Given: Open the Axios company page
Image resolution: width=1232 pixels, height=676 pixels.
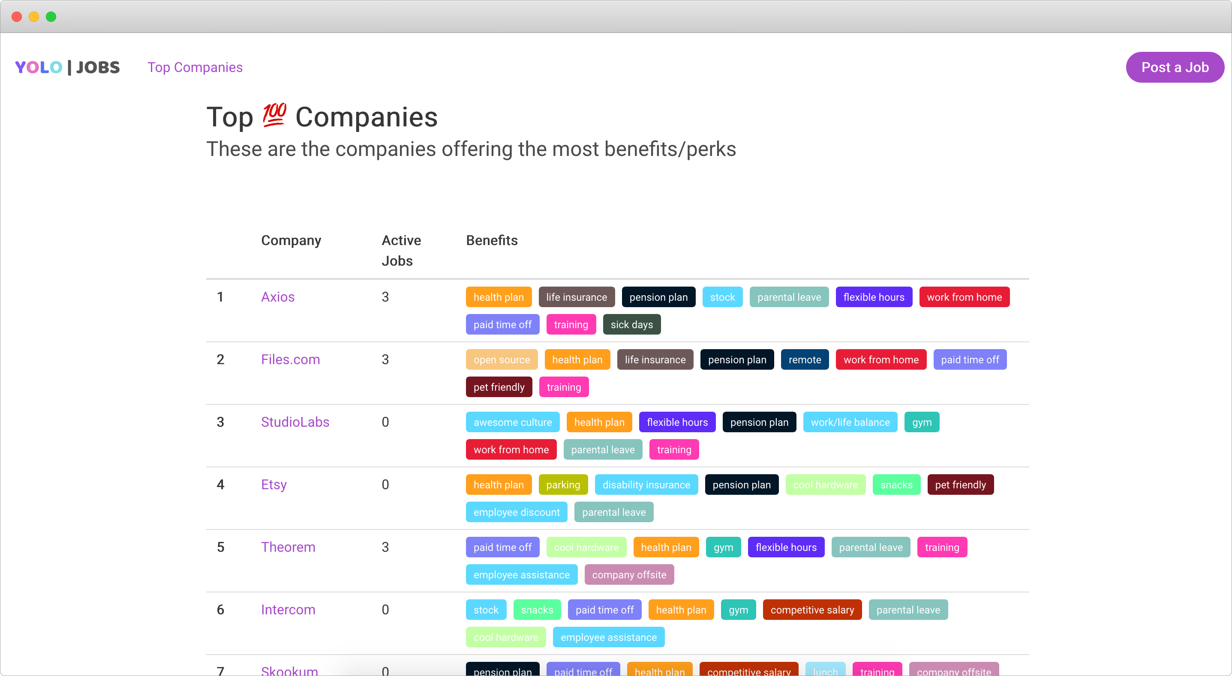Looking at the screenshot, I should click(x=277, y=297).
